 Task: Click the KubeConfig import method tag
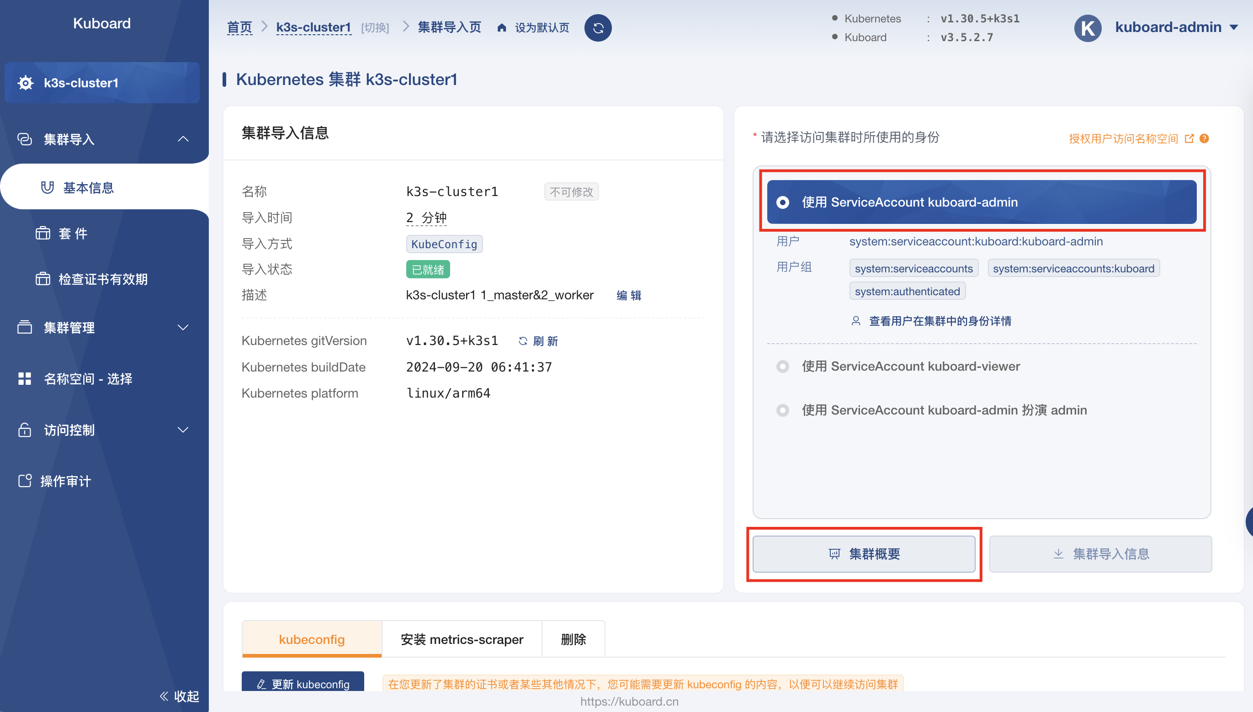click(x=444, y=244)
